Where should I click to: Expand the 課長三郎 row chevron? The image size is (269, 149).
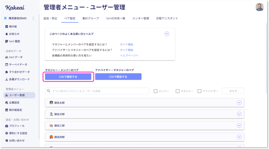[x=239, y=126]
